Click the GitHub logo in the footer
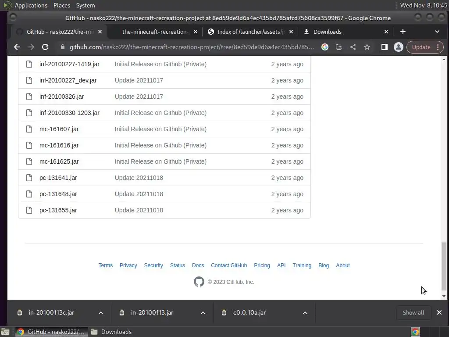The image size is (449, 337). pos(199,282)
